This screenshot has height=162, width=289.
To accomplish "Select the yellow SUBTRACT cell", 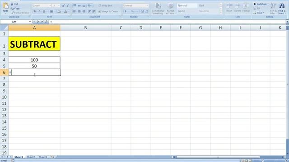I will coord(34,44).
